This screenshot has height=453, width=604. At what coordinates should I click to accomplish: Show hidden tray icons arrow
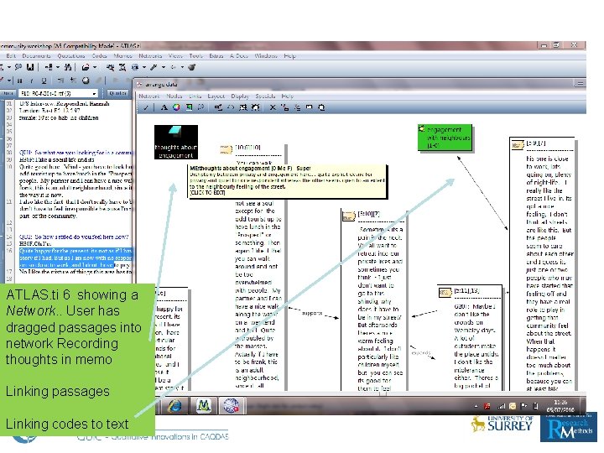click(476, 406)
